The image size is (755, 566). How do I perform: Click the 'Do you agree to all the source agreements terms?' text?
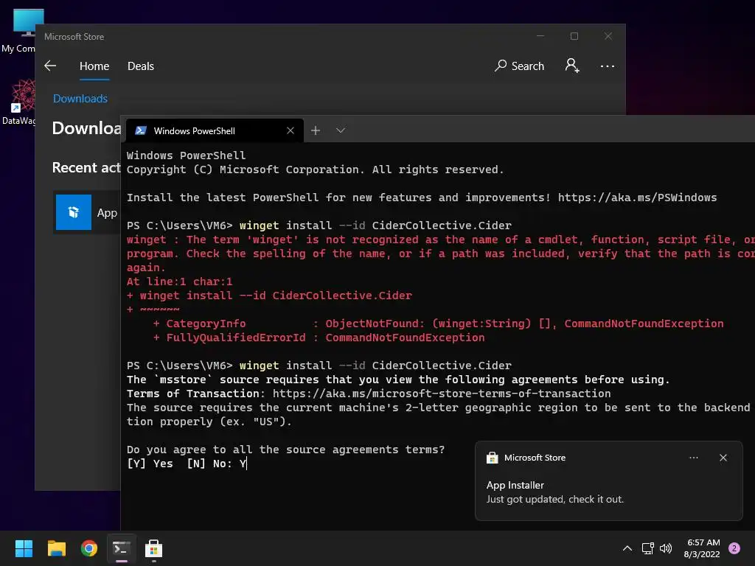(285, 450)
